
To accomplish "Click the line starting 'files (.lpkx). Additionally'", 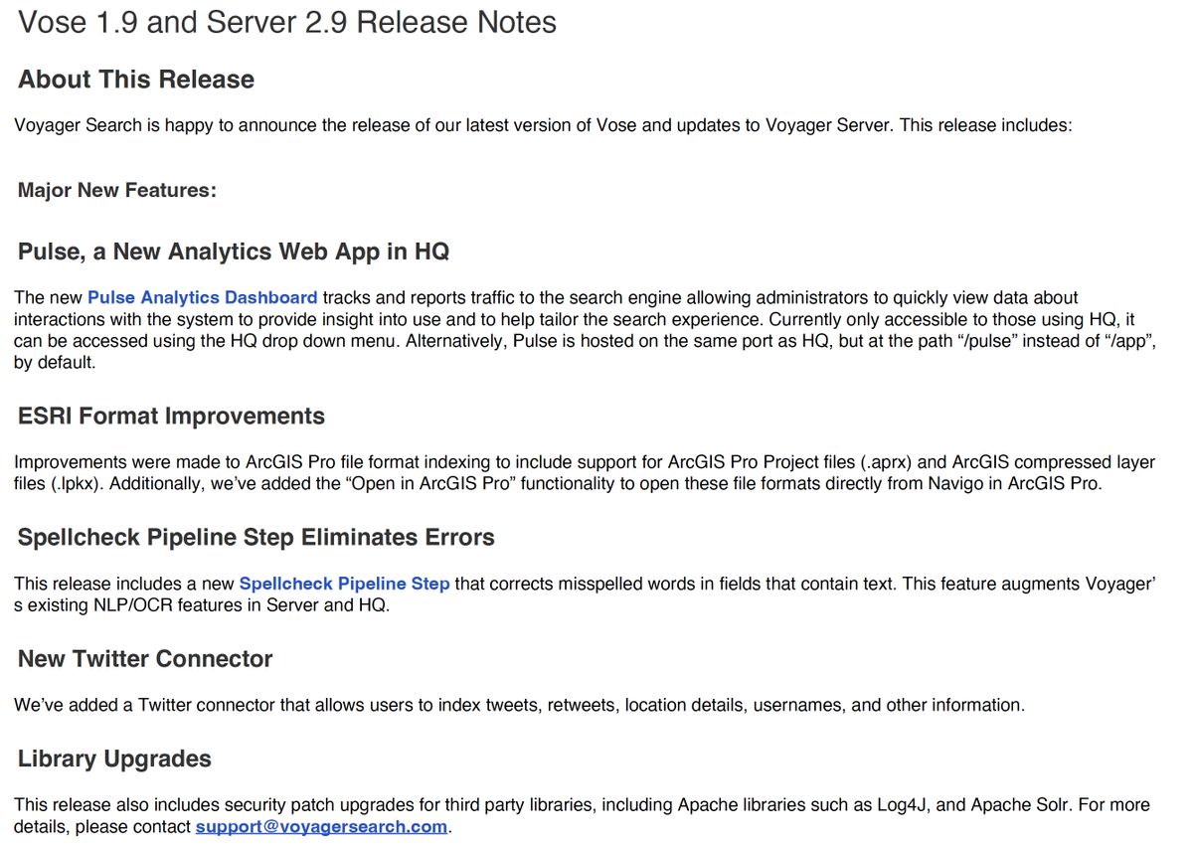I will [x=558, y=484].
